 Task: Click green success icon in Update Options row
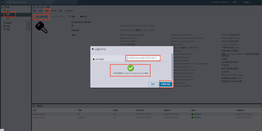coord(192,117)
